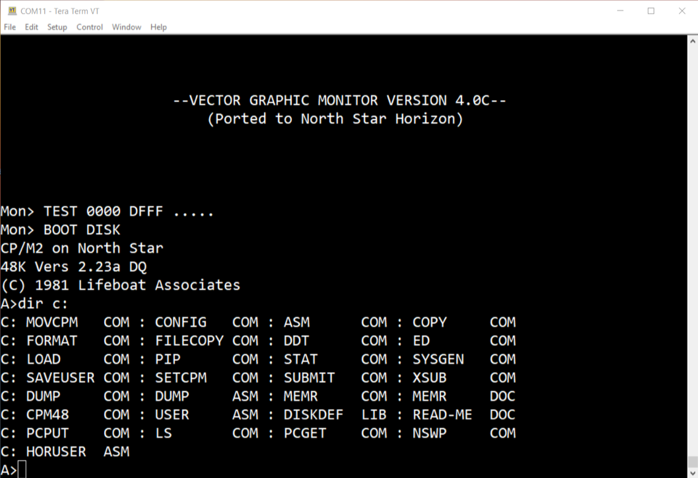The image size is (698, 478).
Task: Maximize the Tera Term window
Action: point(651,11)
